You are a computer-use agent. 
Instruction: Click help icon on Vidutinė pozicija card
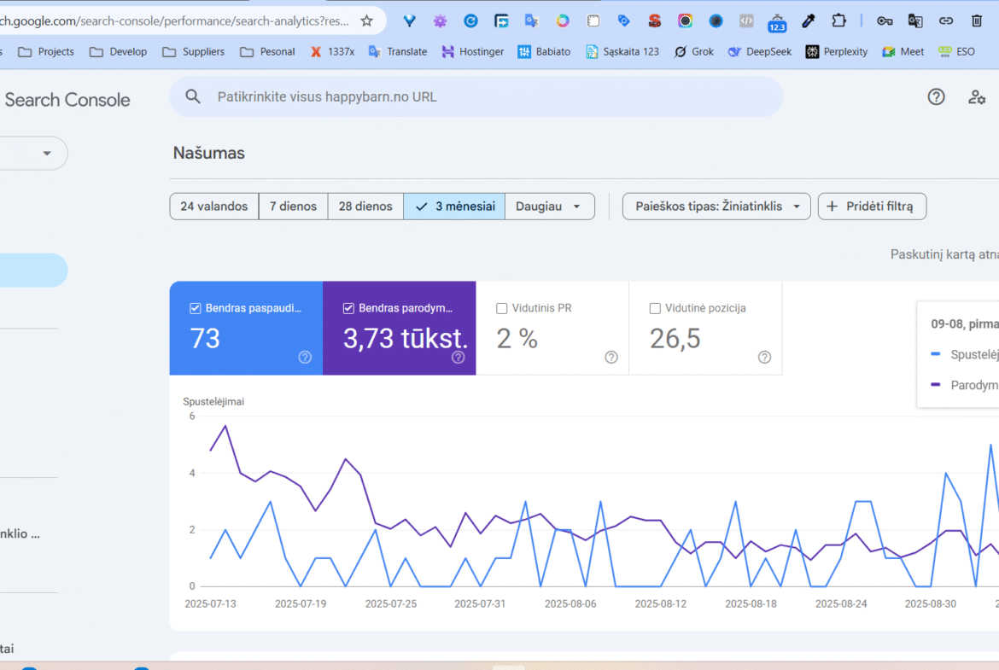[764, 357]
